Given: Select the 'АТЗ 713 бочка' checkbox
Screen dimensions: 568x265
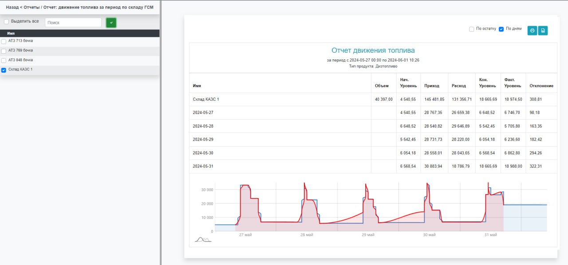Looking at the screenshot, I should [x=4, y=41].
